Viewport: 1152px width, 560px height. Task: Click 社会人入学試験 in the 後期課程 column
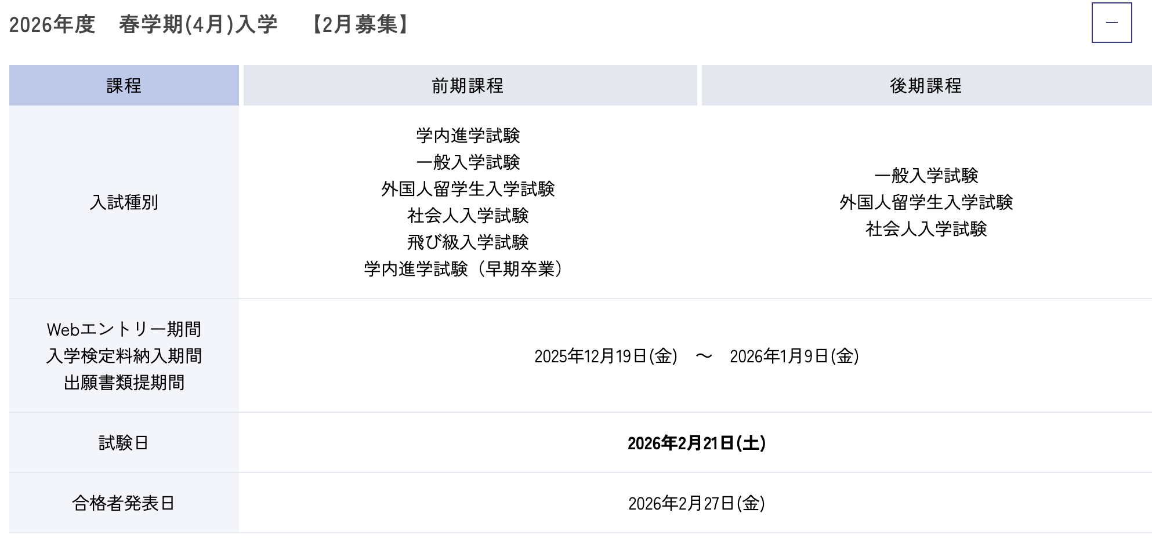[926, 229]
